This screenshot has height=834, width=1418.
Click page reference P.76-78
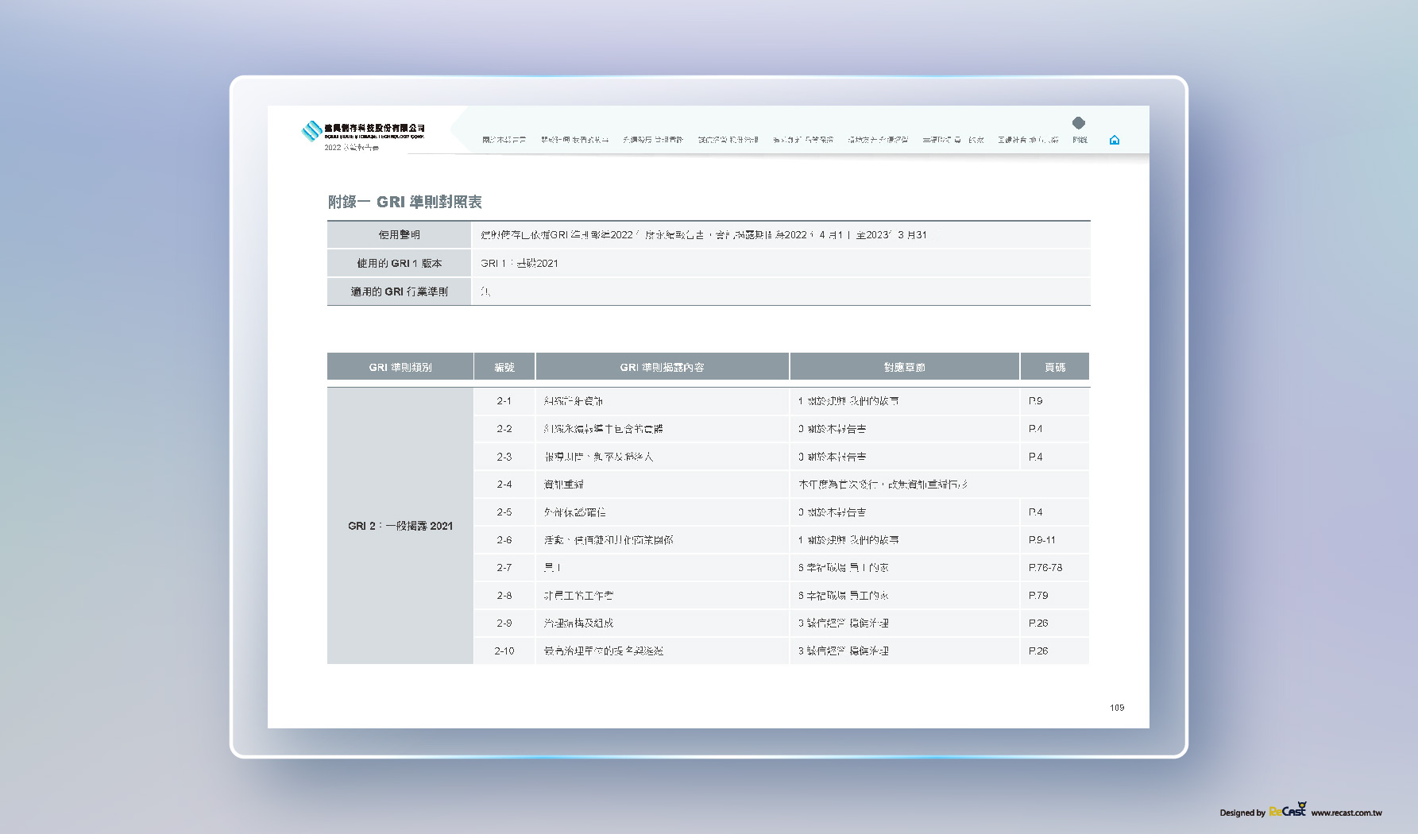pos(1045,568)
